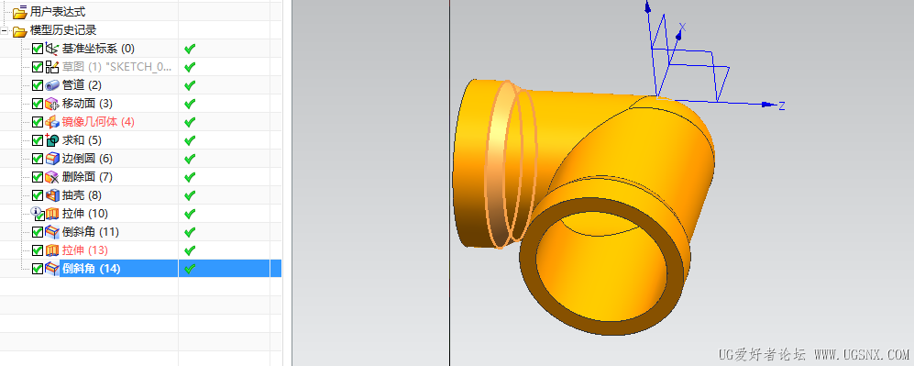The image size is (914, 366).
Task: Click the 拉伸 (13) extrude icon
Action: 52,250
